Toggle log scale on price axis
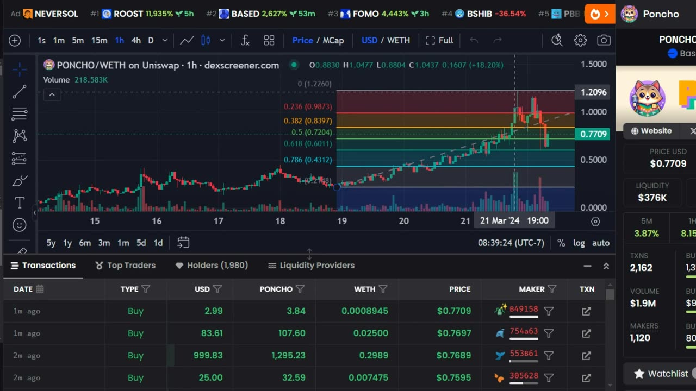Screen dimensions: 696x391 579,243
